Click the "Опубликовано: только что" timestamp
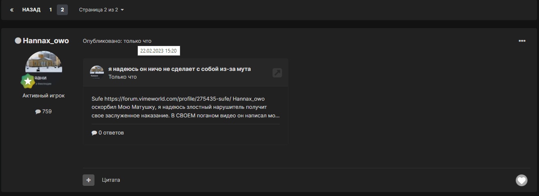This screenshot has height=196, width=539. coord(117,41)
